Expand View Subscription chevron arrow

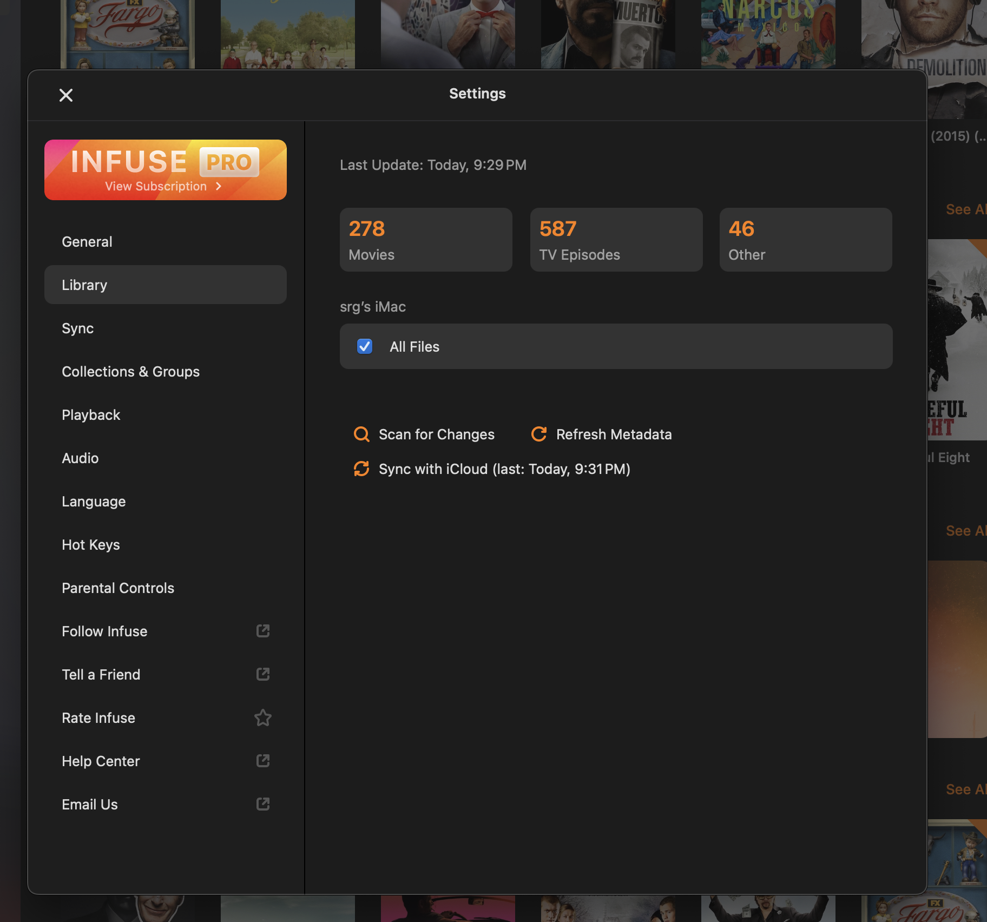point(219,186)
